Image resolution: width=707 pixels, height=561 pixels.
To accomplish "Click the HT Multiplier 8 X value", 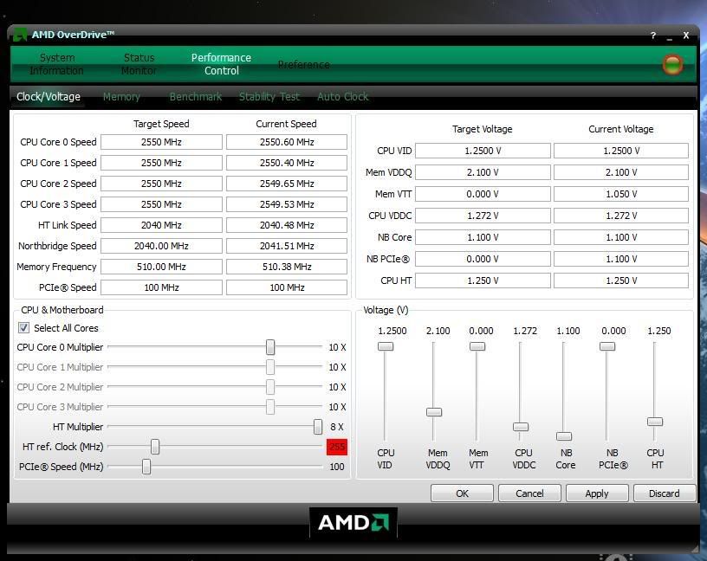I will pos(337,426).
